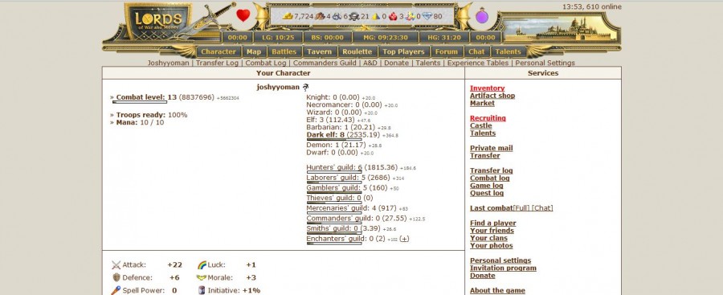Click the crossed swords Attack icon

116,265
